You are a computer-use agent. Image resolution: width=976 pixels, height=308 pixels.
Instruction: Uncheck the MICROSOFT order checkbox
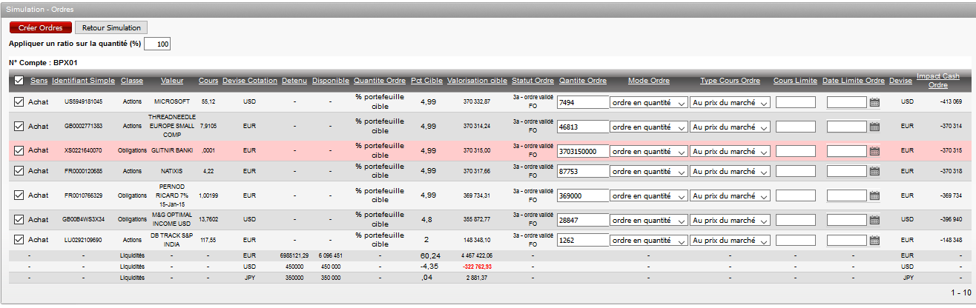[19, 102]
